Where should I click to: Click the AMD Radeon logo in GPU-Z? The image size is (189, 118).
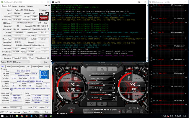tap(44, 17)
